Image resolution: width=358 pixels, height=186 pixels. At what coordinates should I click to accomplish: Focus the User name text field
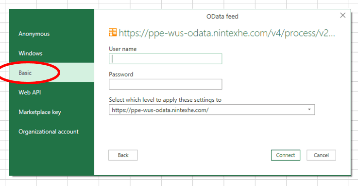165,59
